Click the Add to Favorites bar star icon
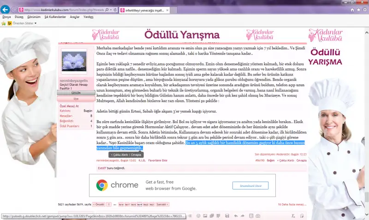 [4, 23]
